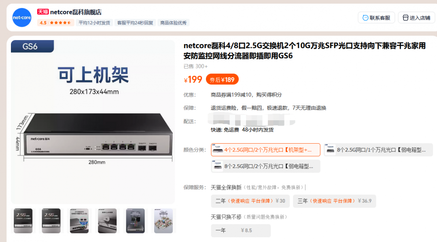Click the 天猫 Tmall badge icon

pyautogui.click(x=43, y=12)
